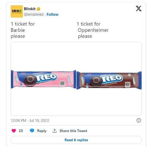Like the tweet with heart icon
Image resolution: width=152 pixels, height=147 pixels.
pyautogui.click(x=14, y=131)
